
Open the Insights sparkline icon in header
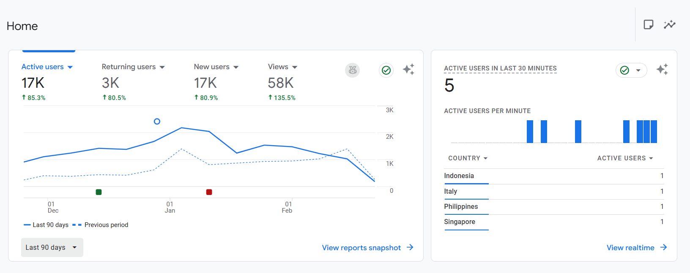click(670, 24)
